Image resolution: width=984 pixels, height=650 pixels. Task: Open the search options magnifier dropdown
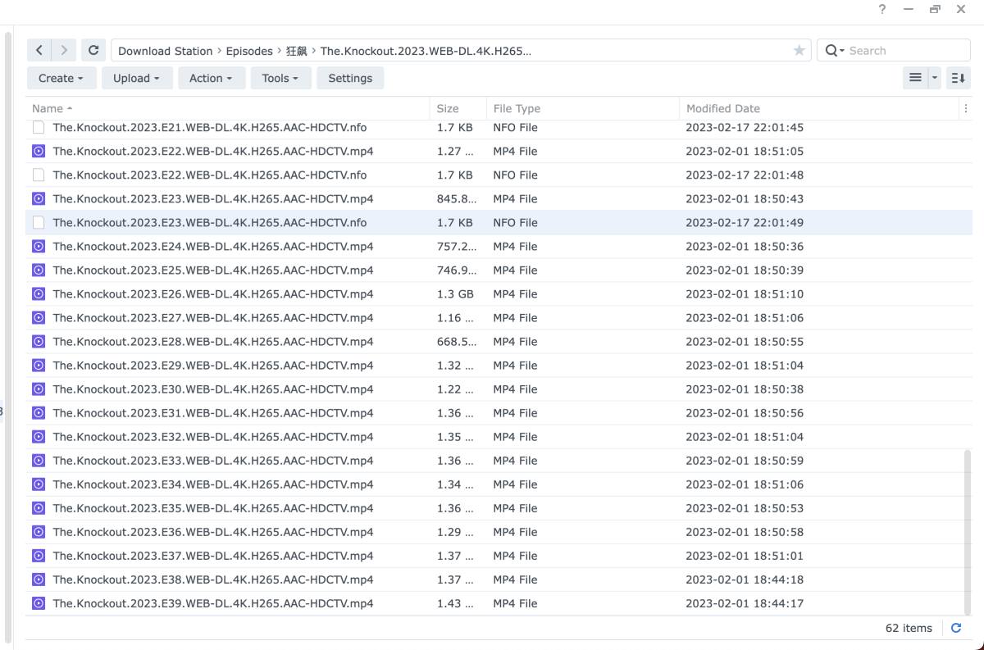point(835,51)
